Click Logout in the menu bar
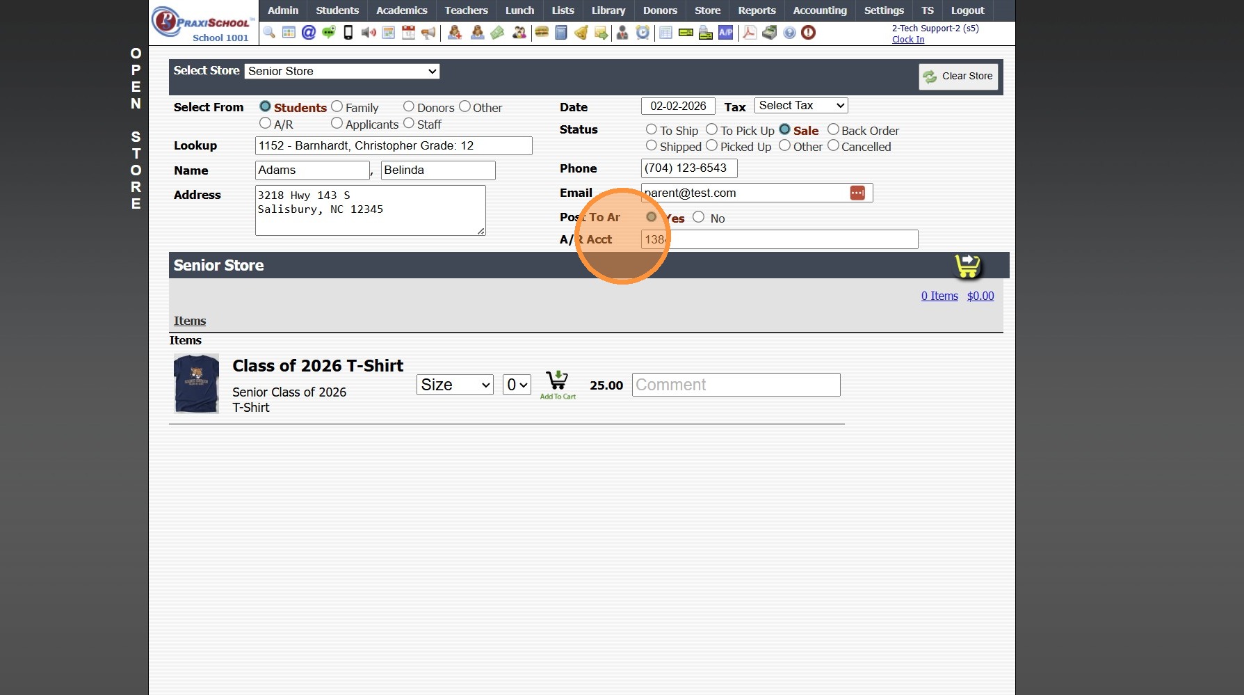The height and width of the screenshot is (695, 1244). pos(968,10)
